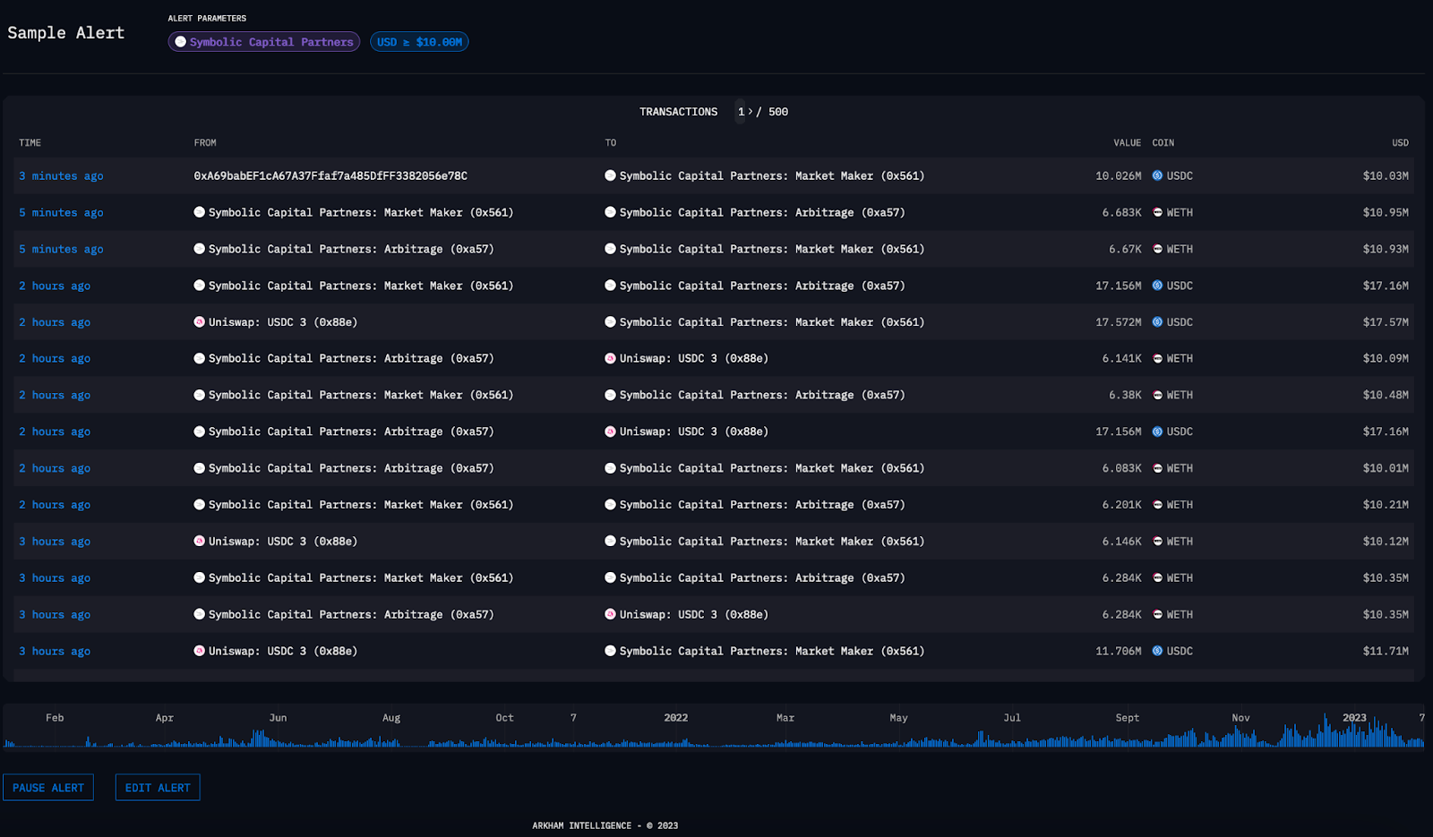
Task: Click the COIN column header
Action: (1163, 143)
